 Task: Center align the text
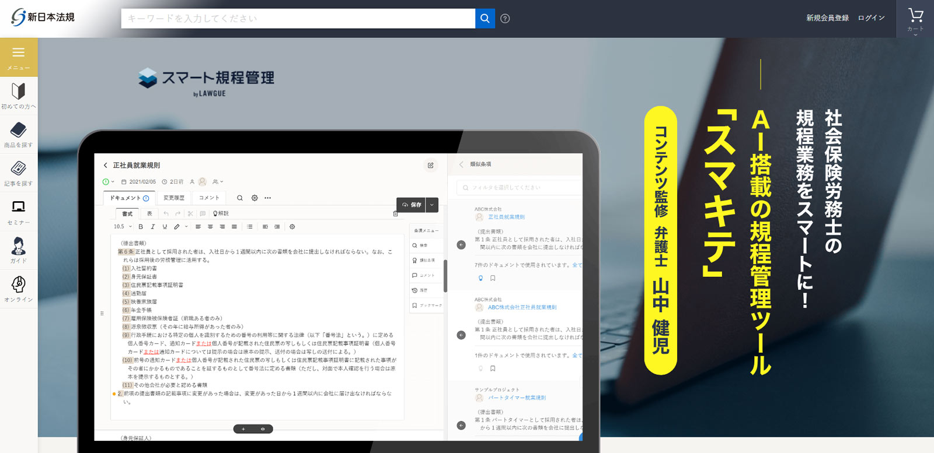pos(210,227)
